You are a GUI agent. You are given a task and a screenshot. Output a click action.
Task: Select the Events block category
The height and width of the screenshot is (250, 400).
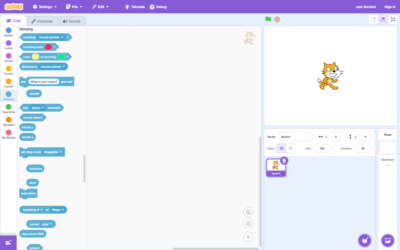click(x=9, y=71)
